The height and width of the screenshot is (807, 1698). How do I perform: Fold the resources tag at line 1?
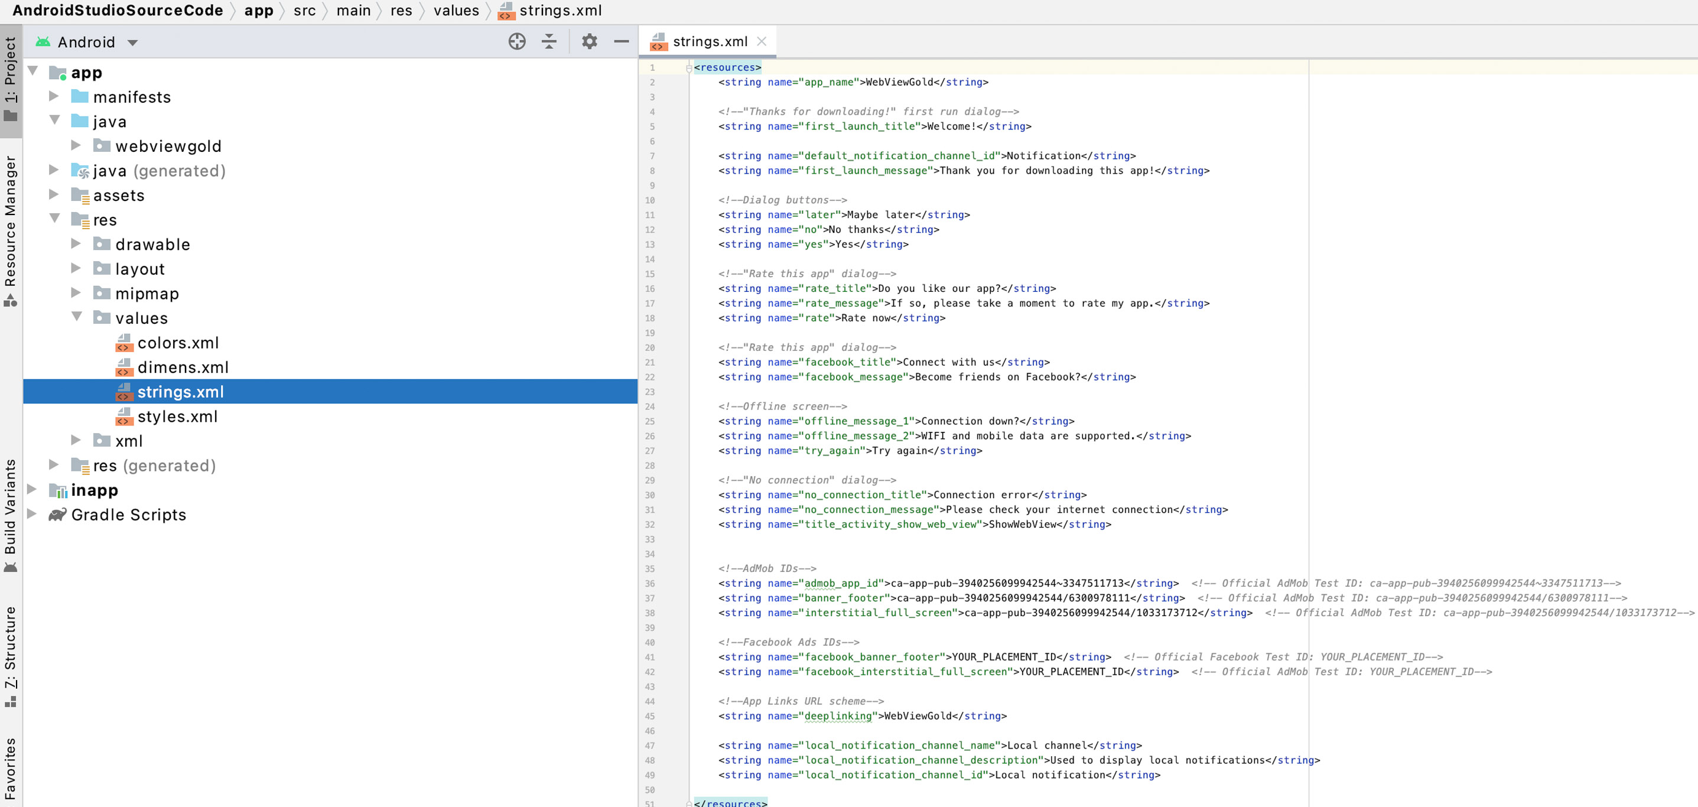click(x=688, y=68)
